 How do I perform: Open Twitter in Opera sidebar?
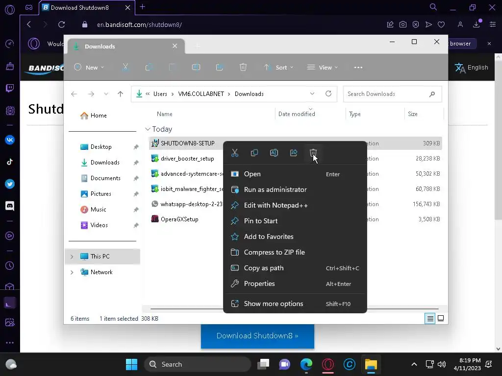[x=10, y=184]
